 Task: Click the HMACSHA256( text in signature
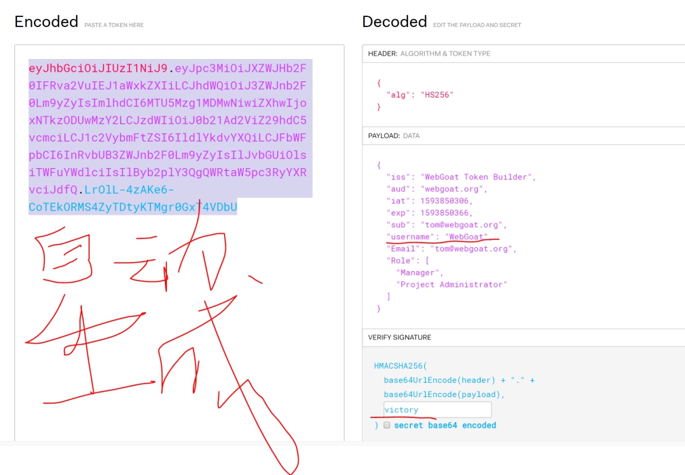400,365
